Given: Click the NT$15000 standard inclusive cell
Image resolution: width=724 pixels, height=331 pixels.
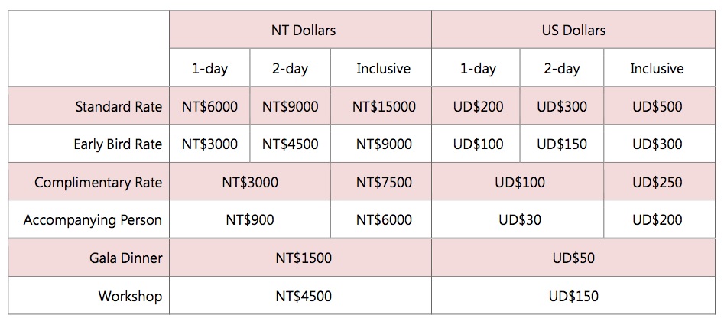Looking at the screenshot, I should (x=381, y=105).
